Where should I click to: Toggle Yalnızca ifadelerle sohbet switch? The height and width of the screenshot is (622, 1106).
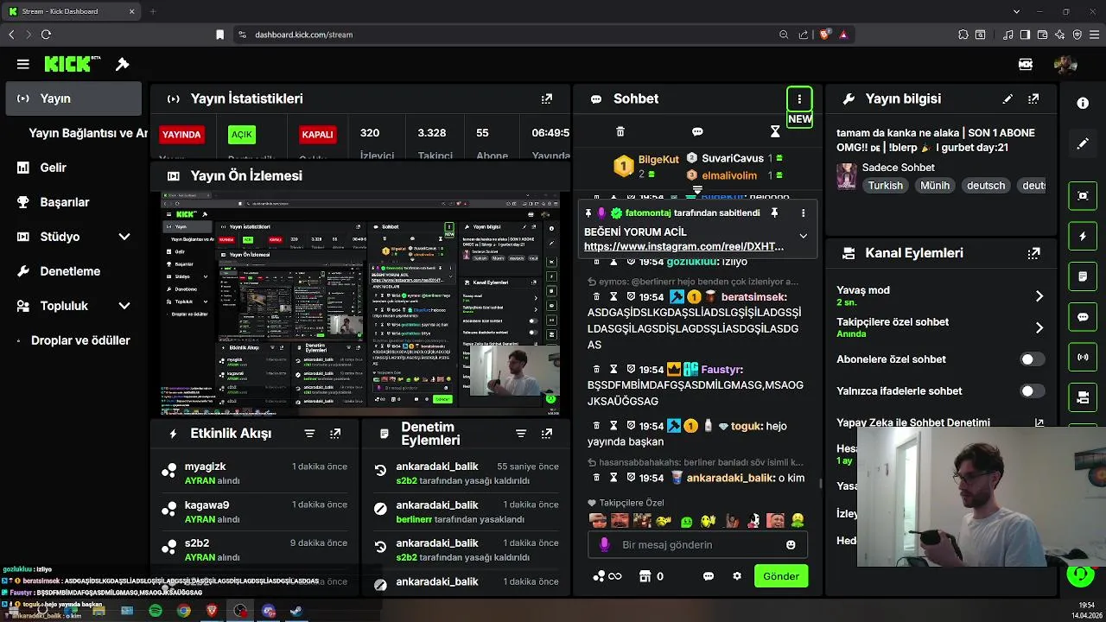point(1032,391)
